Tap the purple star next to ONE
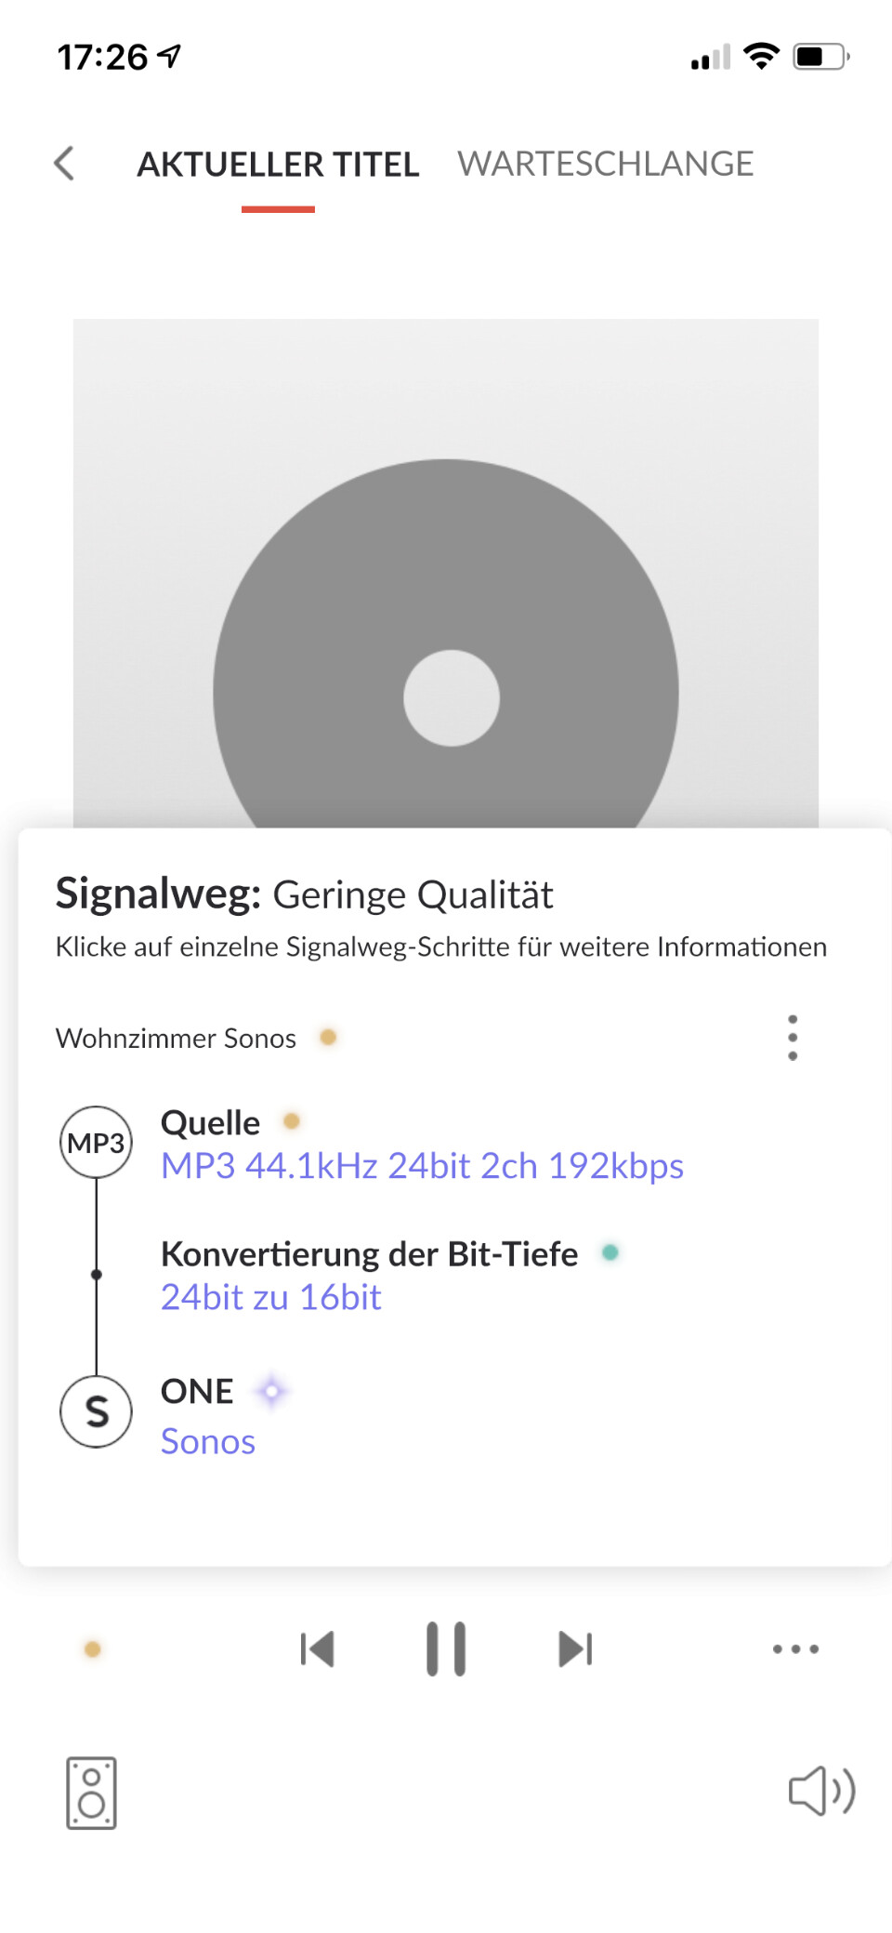The height and width of the screenshot is (1933, 892). pyautogui.click(x=271, y=1392)
